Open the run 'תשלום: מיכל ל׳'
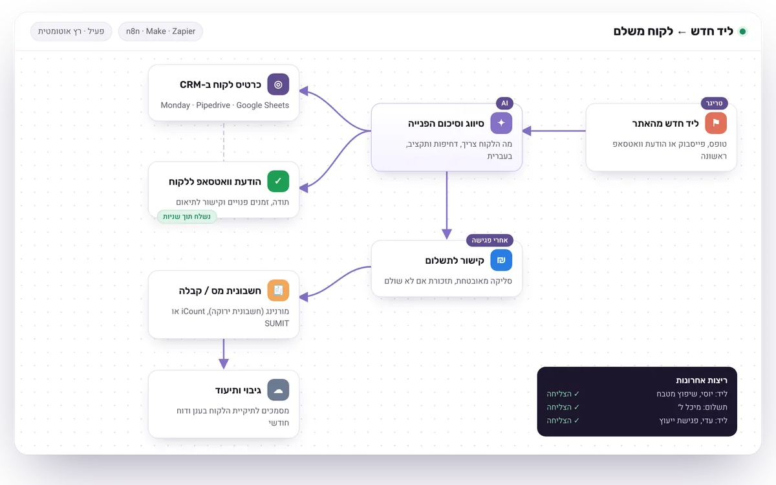This screenshot has width=776, height=485. click(702, 407)
